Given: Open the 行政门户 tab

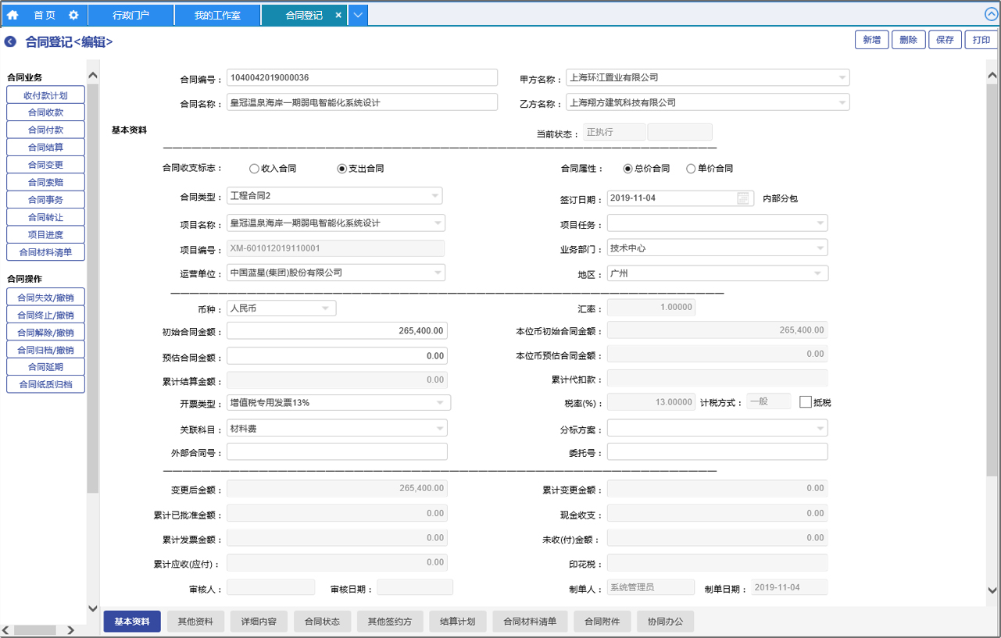Looking at the screenshot, I should [x=130, y=15].
